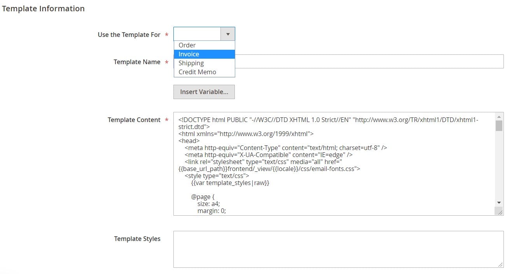Screen dimensions: 514x274
Task: Open the Use the Template For dropdown
Action: (204, 34)
